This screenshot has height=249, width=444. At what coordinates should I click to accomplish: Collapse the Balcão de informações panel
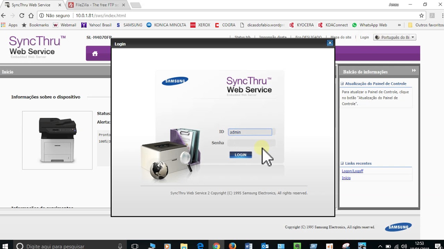414,71
